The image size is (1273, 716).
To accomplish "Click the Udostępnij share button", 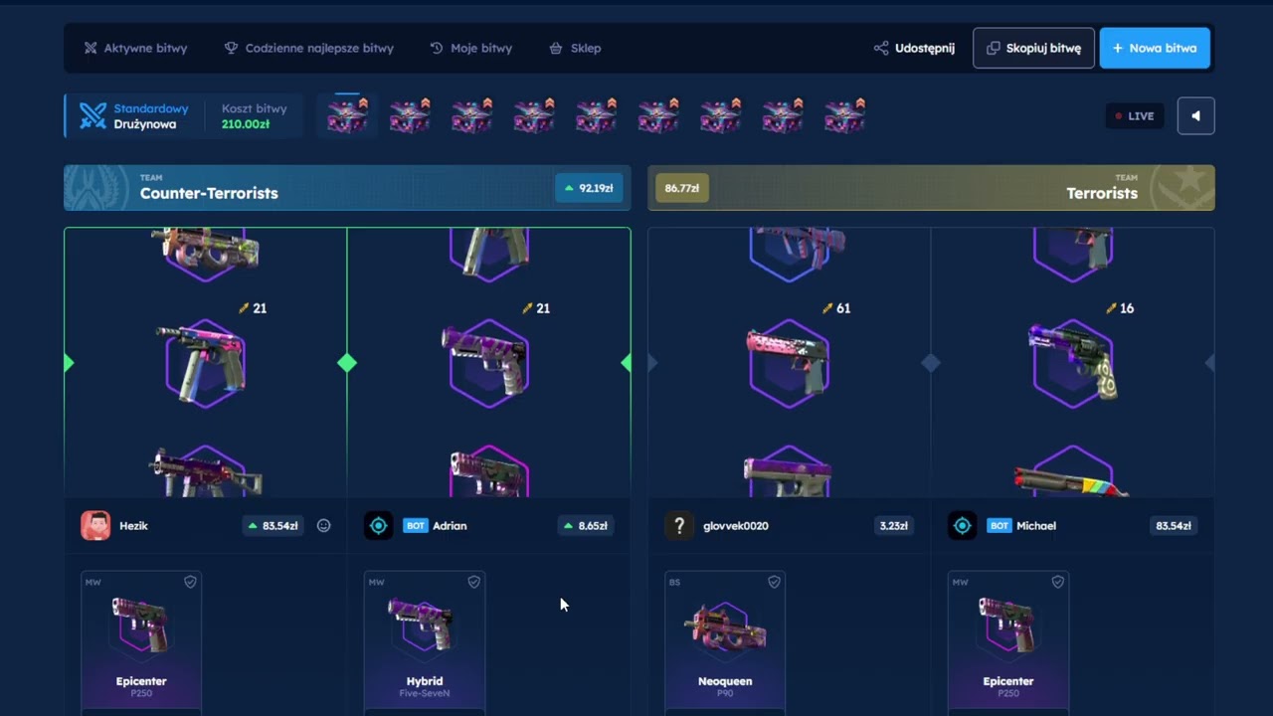I will (914, 48).
